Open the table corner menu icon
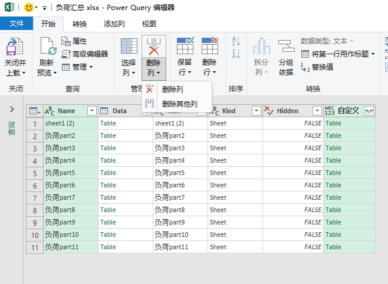This screenshot has height=284, width=388. click(x=35, y=111)
